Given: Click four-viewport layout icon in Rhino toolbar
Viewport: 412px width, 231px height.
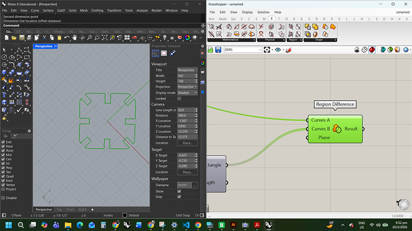Looking at the screenshot, I should (x=127, y=38).
